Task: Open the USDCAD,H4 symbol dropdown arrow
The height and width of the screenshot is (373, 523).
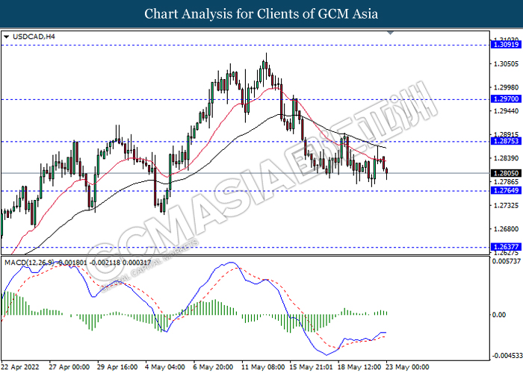Action: 6,37
